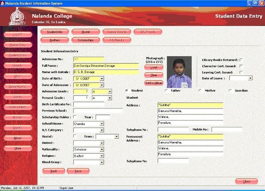Open the Nationality dropdown

102,149
